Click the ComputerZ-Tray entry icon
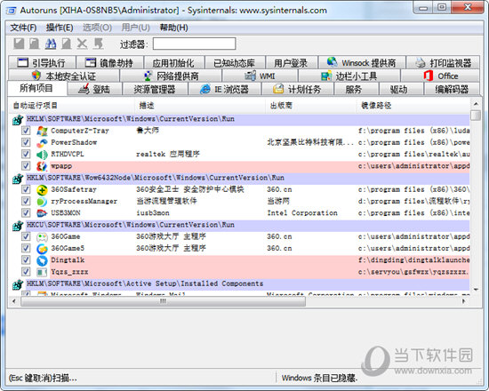 42,131
